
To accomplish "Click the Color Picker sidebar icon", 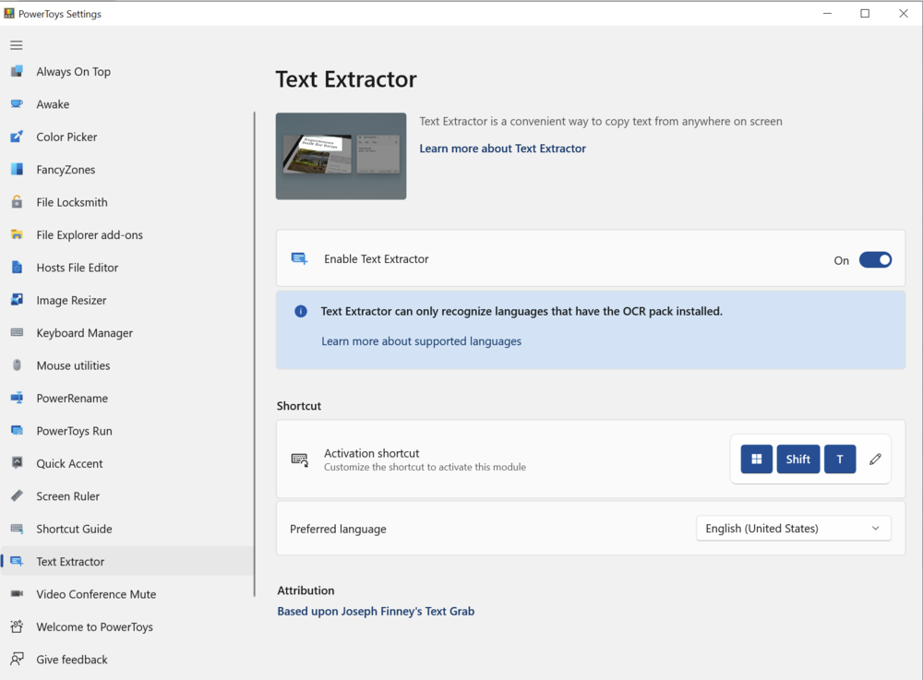I will coord(17,137).
